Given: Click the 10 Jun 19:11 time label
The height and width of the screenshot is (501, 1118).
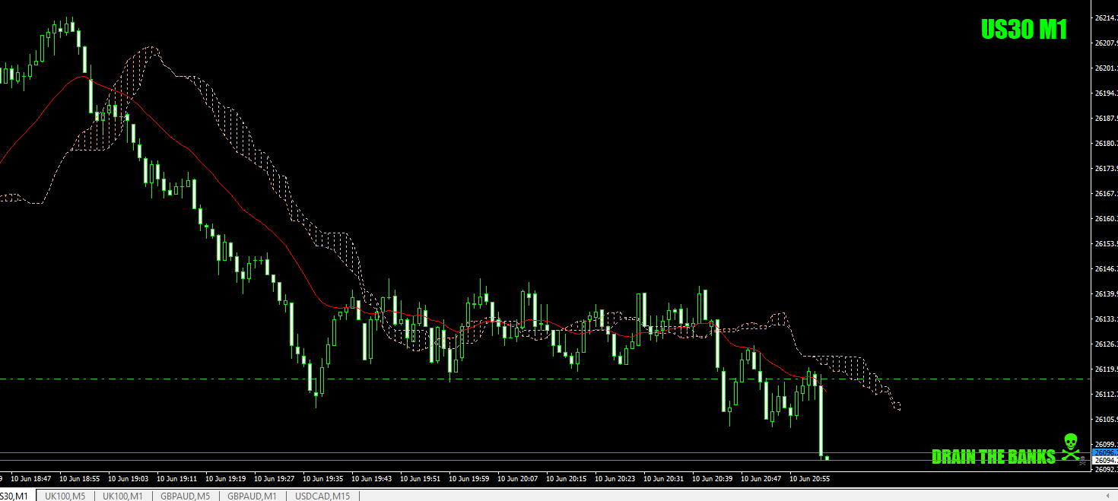Looking at the screenshot, I should pyautogui.click(x=177, y=479).
